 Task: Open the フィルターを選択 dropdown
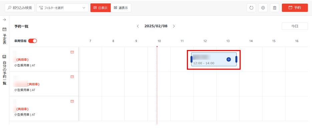[62, 8]
